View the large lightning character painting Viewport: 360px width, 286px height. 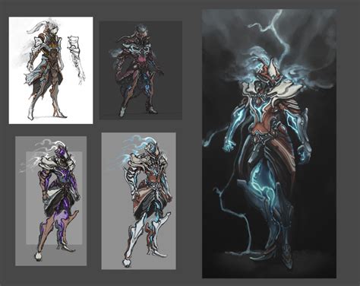tap(269, 144)
